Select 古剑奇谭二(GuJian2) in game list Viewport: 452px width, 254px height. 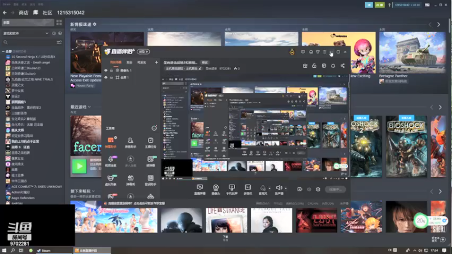26,68
